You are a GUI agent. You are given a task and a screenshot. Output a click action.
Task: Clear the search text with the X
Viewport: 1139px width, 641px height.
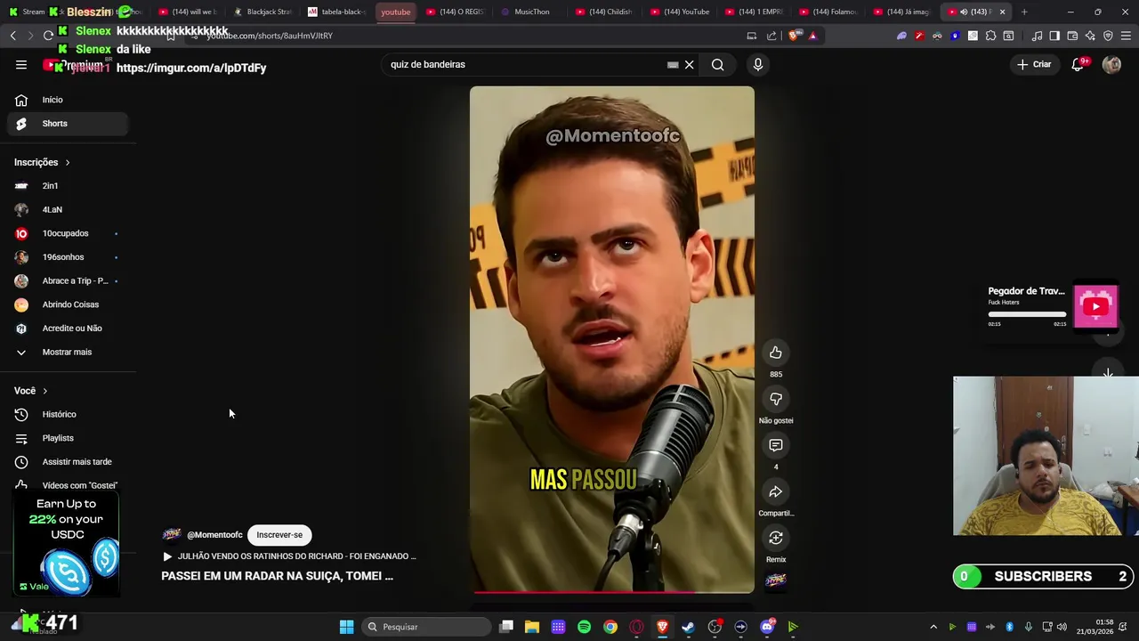(x=689, y=64)
